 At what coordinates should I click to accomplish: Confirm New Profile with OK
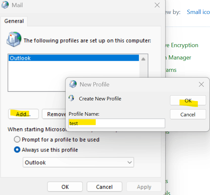(188, 100)
